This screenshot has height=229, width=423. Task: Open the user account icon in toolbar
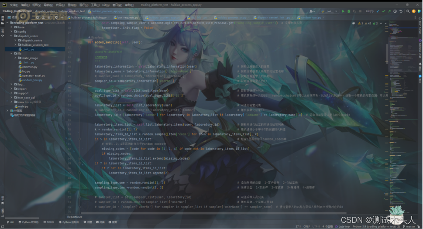pyautogui.click(x=312, y=11)
